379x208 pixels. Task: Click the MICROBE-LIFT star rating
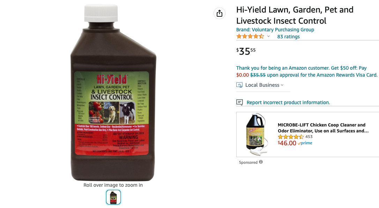[x=291, y=137]
